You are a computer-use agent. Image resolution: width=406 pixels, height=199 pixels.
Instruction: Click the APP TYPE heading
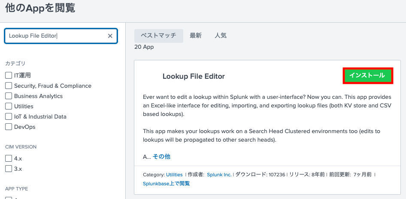(17, 189)
